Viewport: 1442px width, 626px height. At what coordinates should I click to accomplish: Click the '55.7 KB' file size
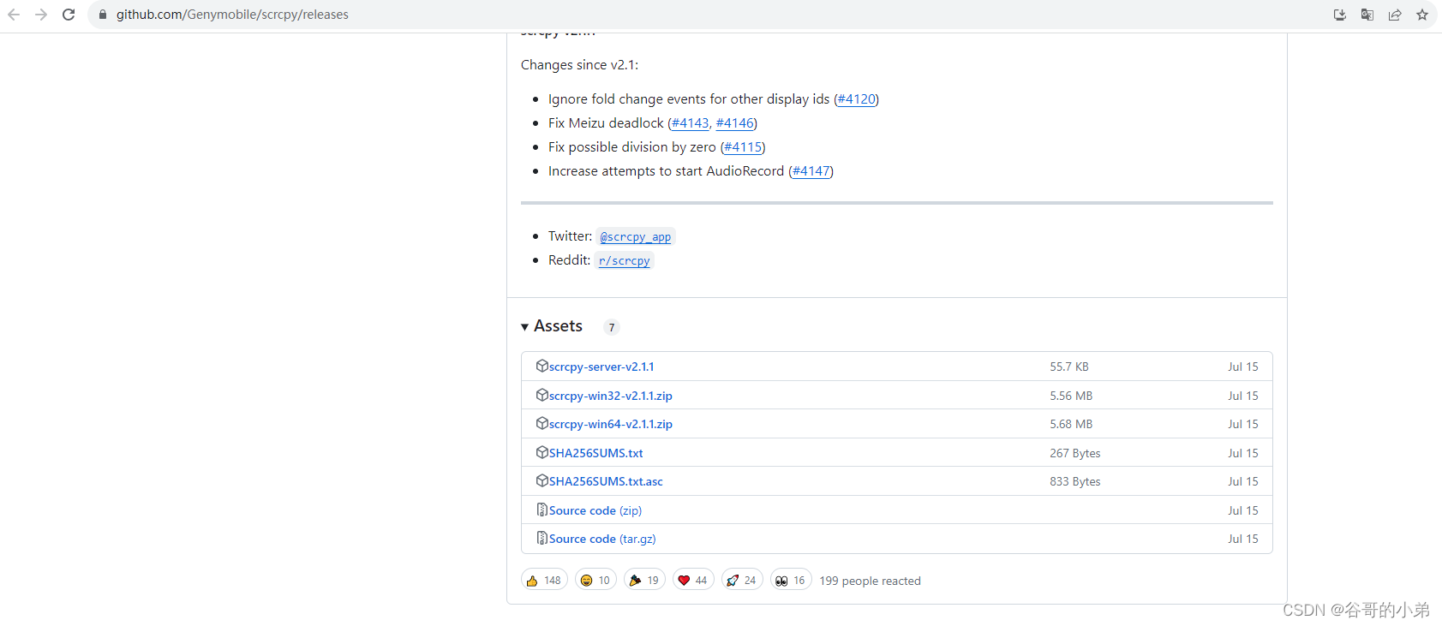[1069, 367]
